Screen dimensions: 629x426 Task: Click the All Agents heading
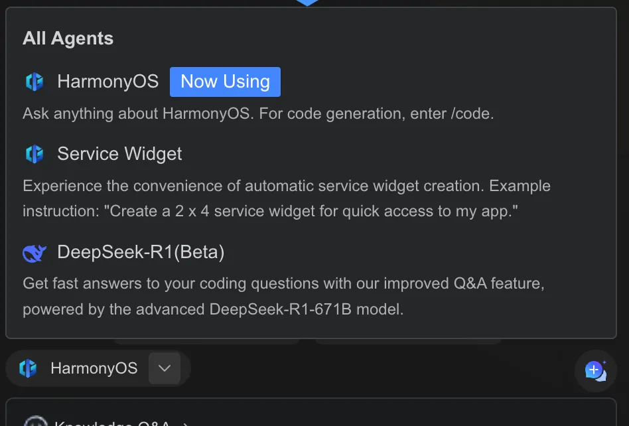click(68, 38)
